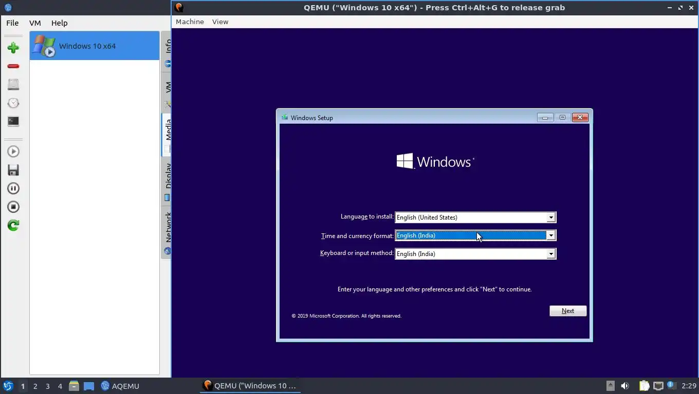The image size is (699, 394).
Task: Switch to the VM vertical tab
Action: pos(167,92)
